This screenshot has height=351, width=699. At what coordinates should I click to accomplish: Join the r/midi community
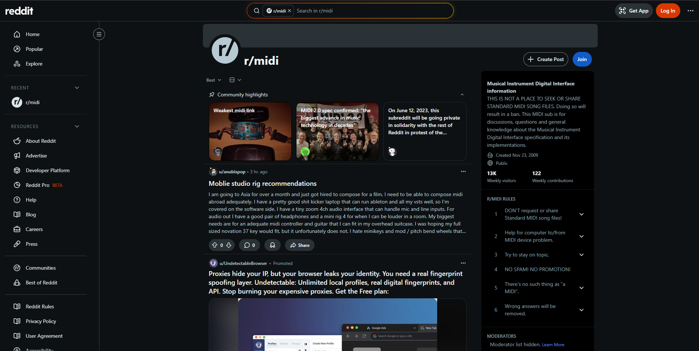click(582, 59)
